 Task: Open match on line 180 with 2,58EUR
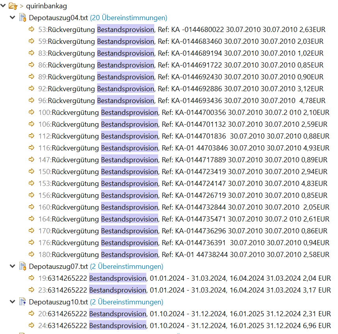click(x=184, y=255)
